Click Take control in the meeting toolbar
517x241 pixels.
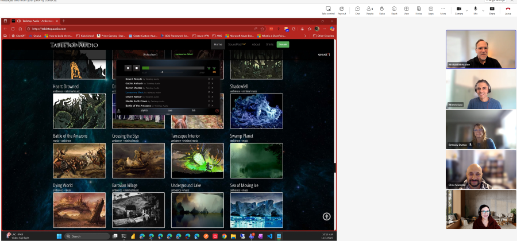[328, 10]
